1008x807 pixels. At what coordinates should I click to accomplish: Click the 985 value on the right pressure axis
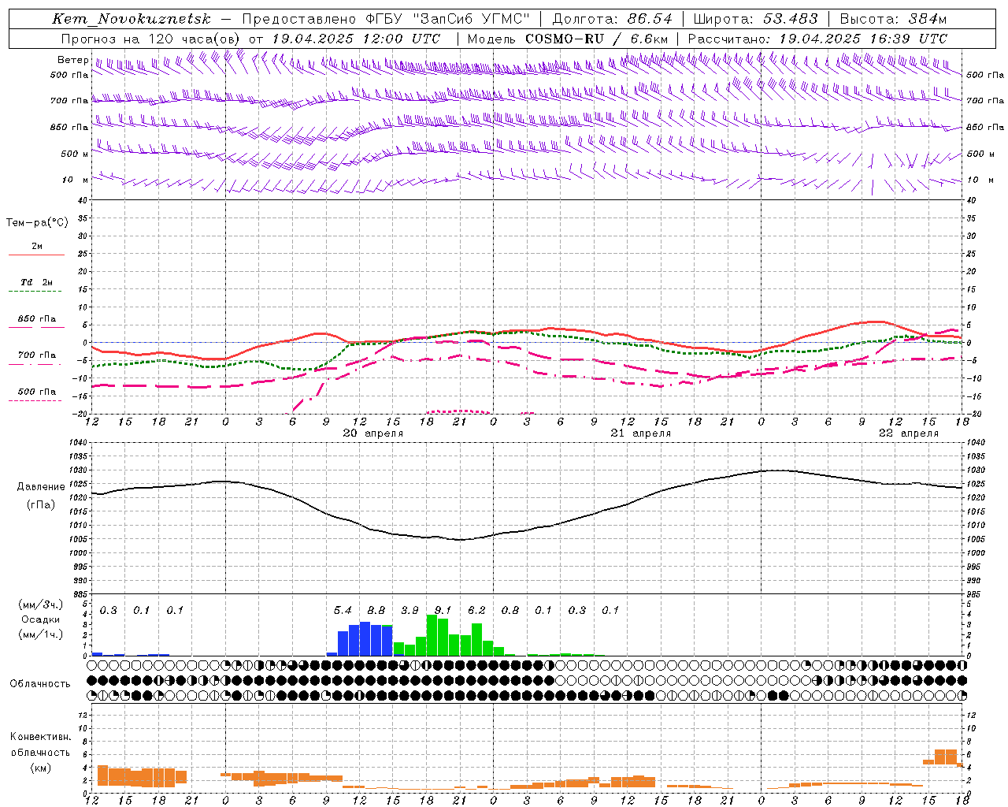[975, 594]
